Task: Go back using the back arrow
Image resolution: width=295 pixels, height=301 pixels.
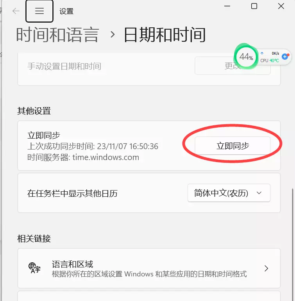Action: 16,11
